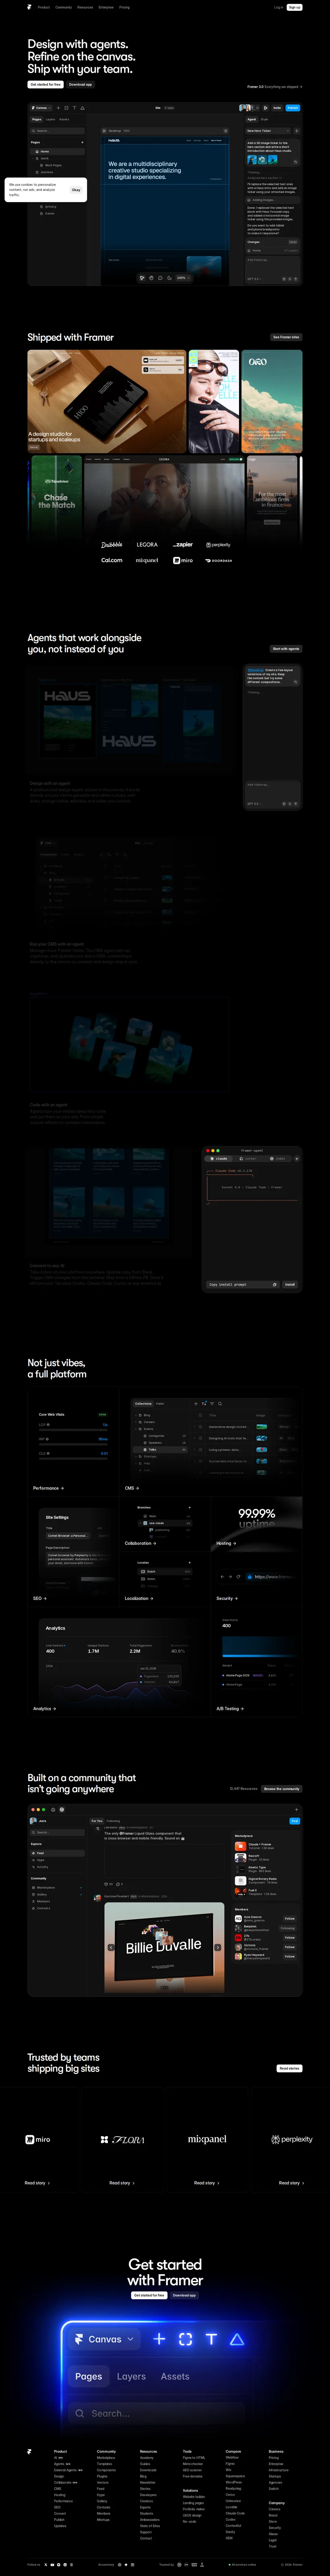Screen dimensions: 330x2576
Task: Open the Hosting feature card link
Action: click(x=225, y=1543)
